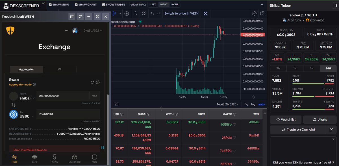Image resolution: width=339 pixels, height=166 pixels.
Task: Click the max amount button
Action: (94, 96)
